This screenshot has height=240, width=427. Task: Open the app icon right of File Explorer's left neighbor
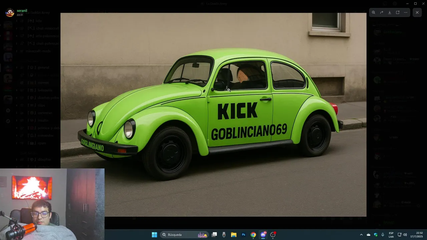(x=224, y=235)
